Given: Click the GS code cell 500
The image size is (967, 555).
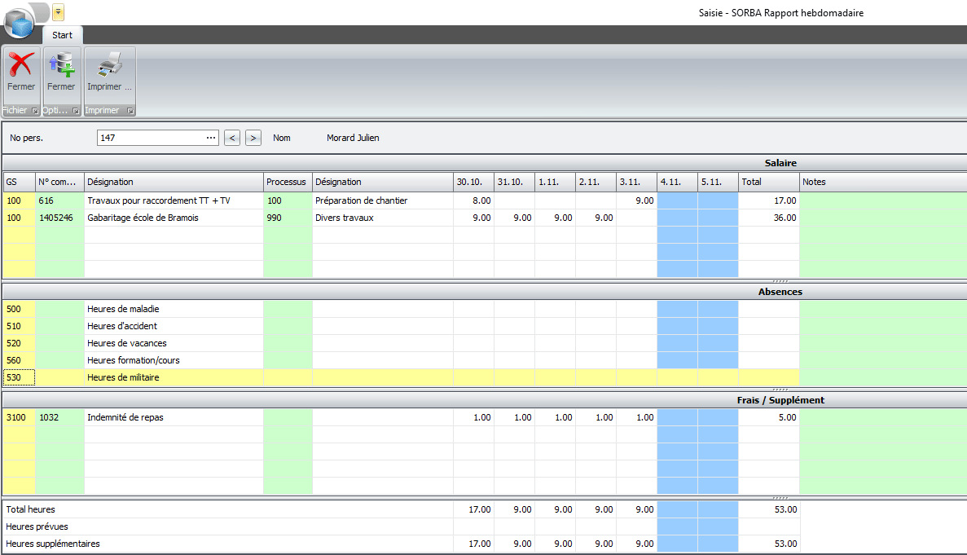Looking at the screenshot, I should pyautogui.click(x=19, y=309).
